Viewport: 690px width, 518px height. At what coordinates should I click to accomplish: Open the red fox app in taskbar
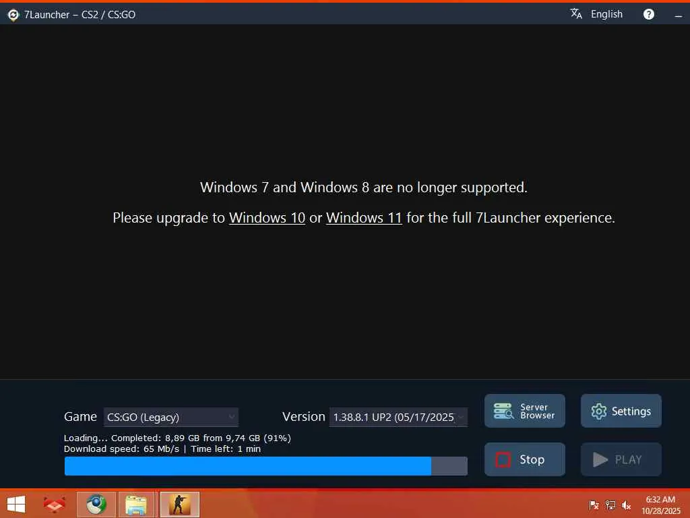click(x=55, y=505)
